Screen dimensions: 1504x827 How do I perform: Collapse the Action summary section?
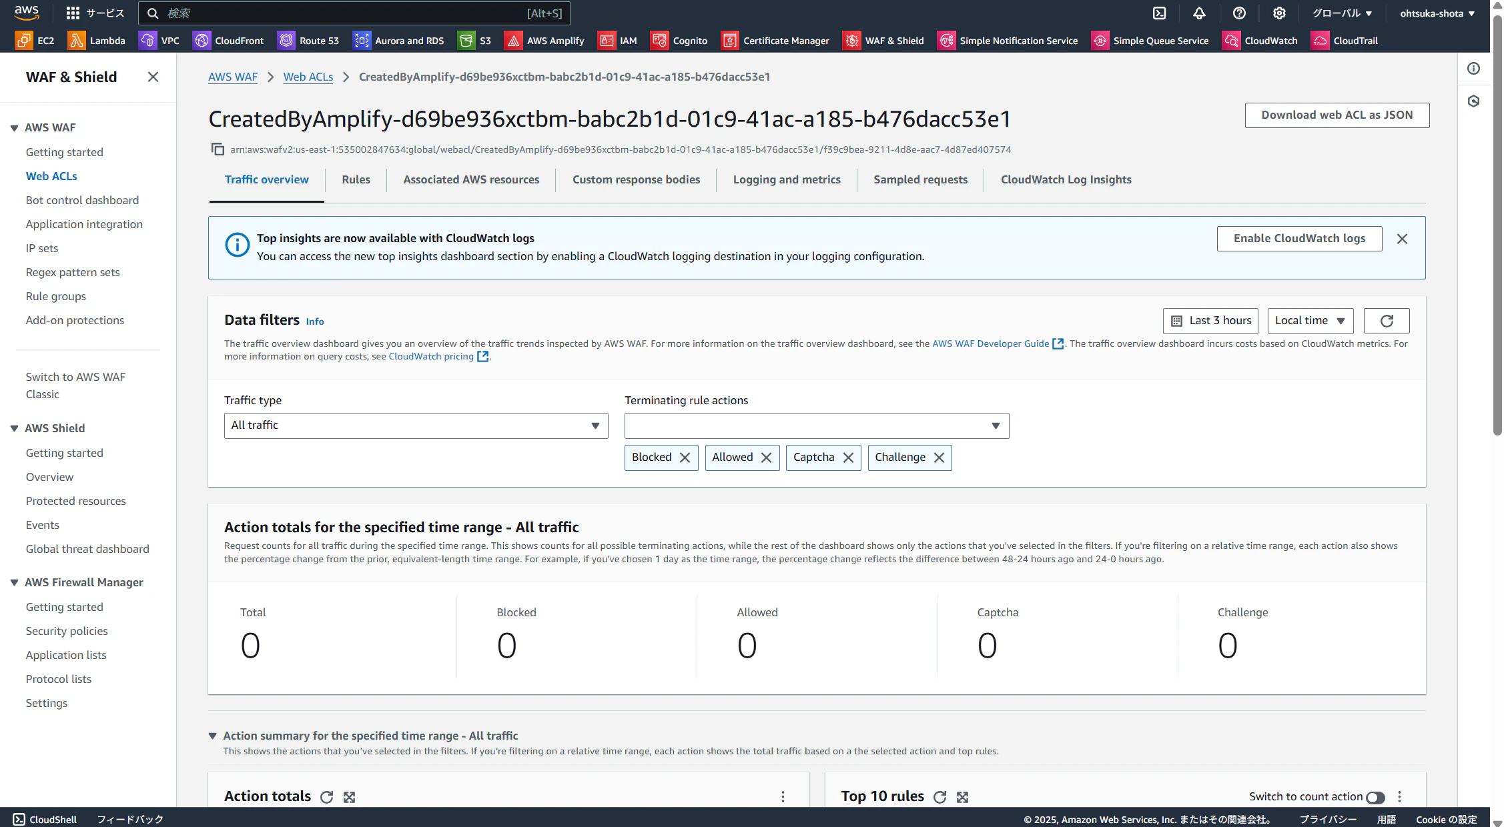(x=212, y=736)
